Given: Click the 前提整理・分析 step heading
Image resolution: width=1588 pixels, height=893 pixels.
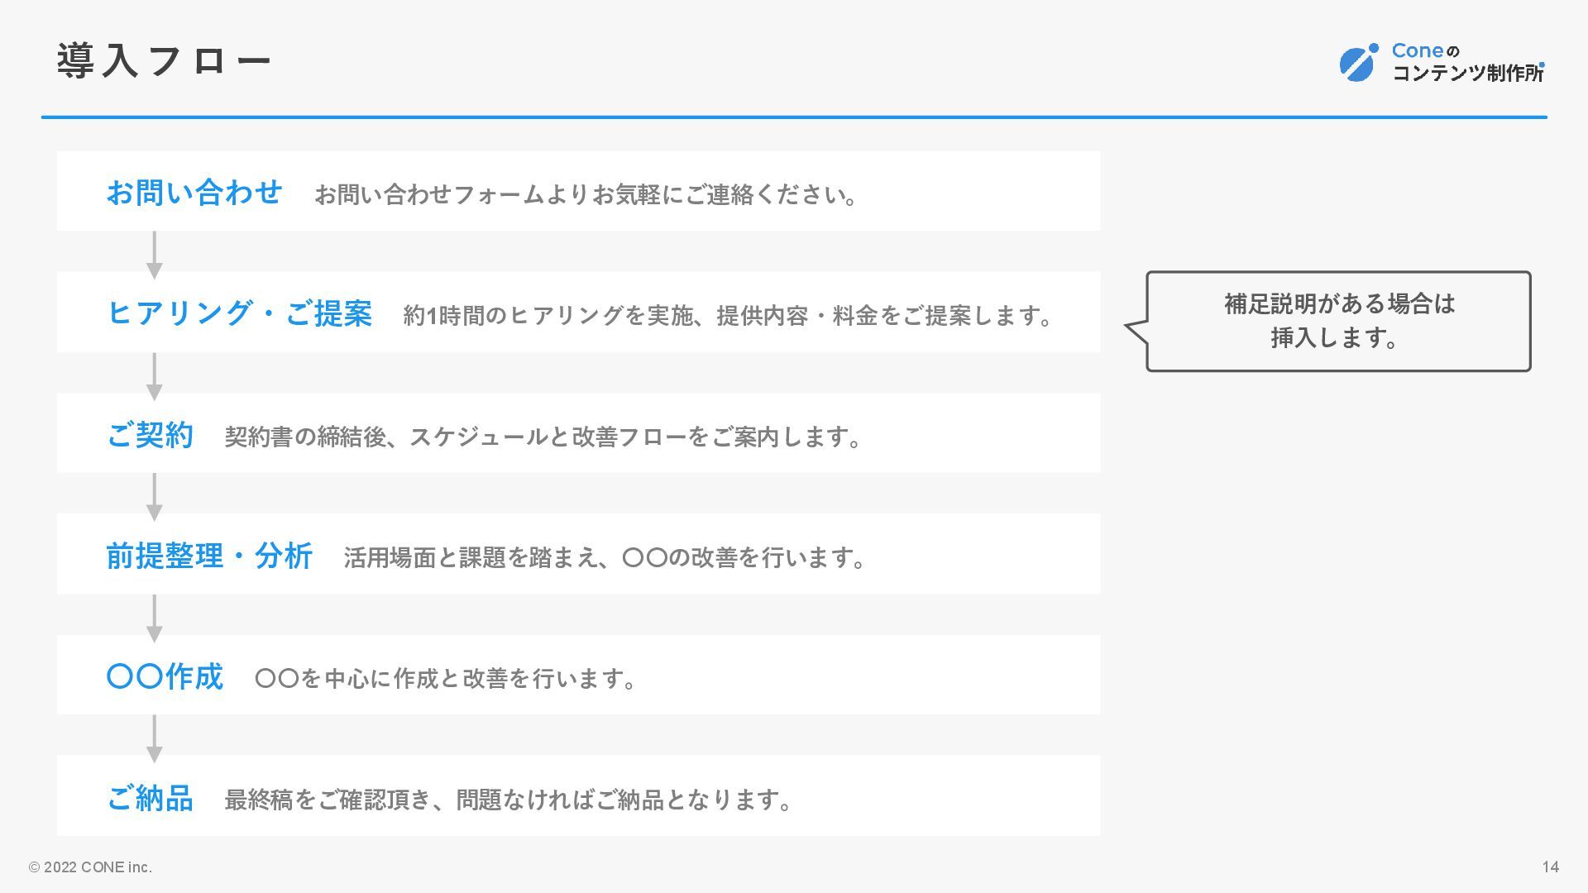Looking at the screenshot, I should coord(209,555).
